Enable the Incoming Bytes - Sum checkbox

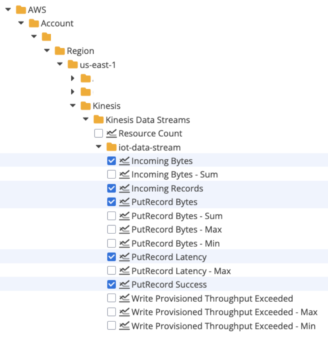click(112, 175)
